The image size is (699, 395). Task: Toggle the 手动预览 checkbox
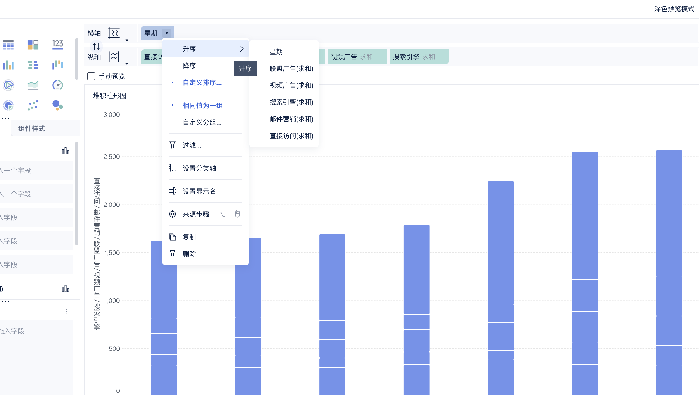click(91, 76)
